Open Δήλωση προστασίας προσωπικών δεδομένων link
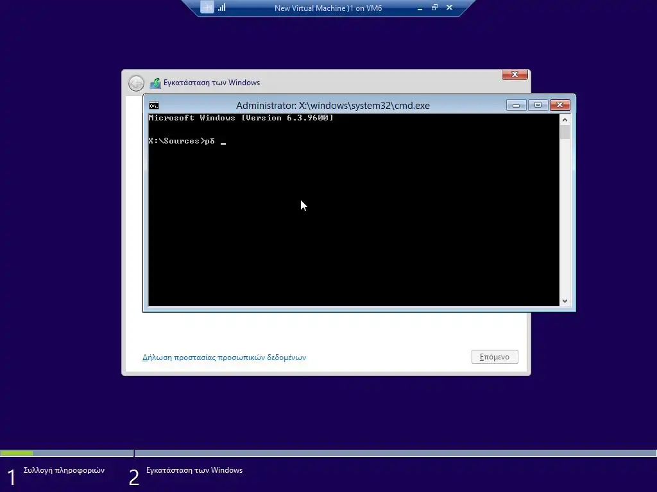This screenshot has width=657, height=492. coord(224,357)
